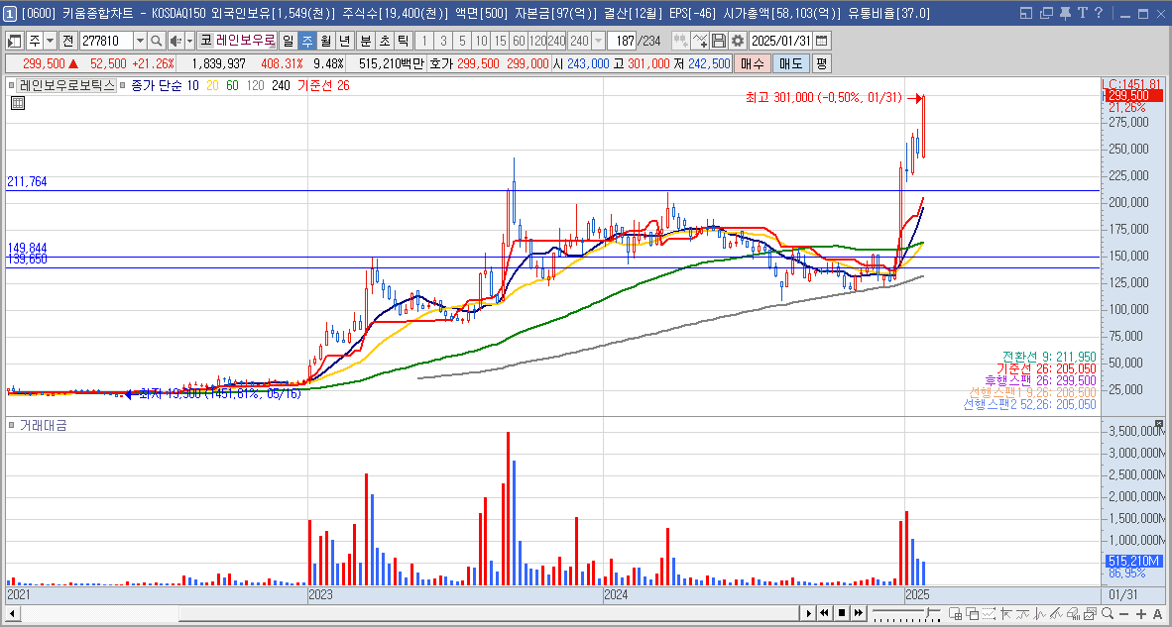Image resolution: width=1172 pixels, height=627 pixels.
Task: Click the 전환선 9: 211,950 indicator value
Action: (1049, 357)
